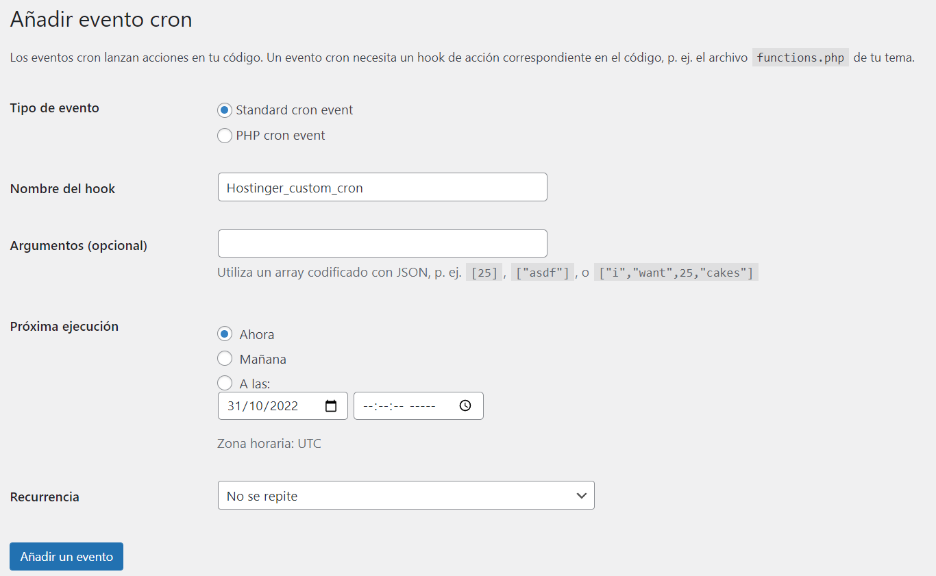
Task: Open the "No se repite" recurrence dropdown
Action: pos(406,494)
